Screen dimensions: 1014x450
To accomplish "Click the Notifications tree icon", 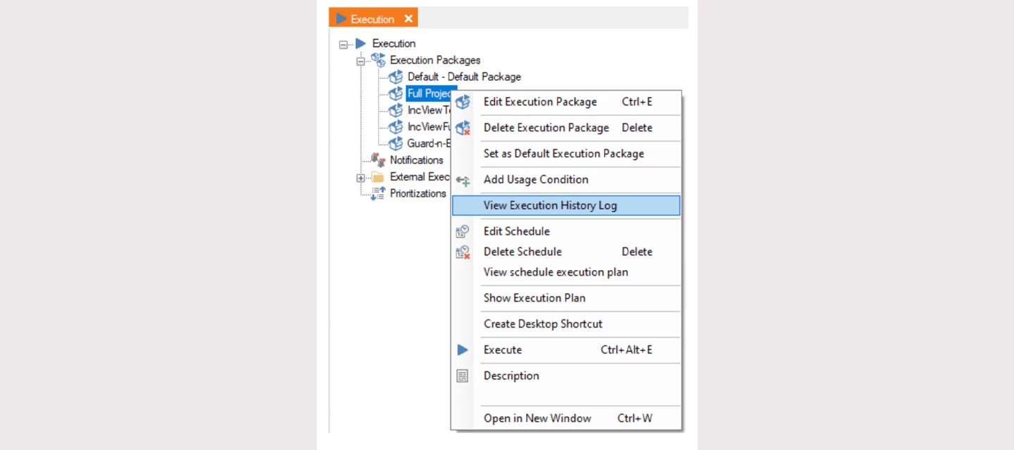I will click(378, 160).
